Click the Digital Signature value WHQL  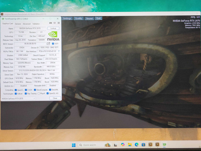(x=52, y=74)
